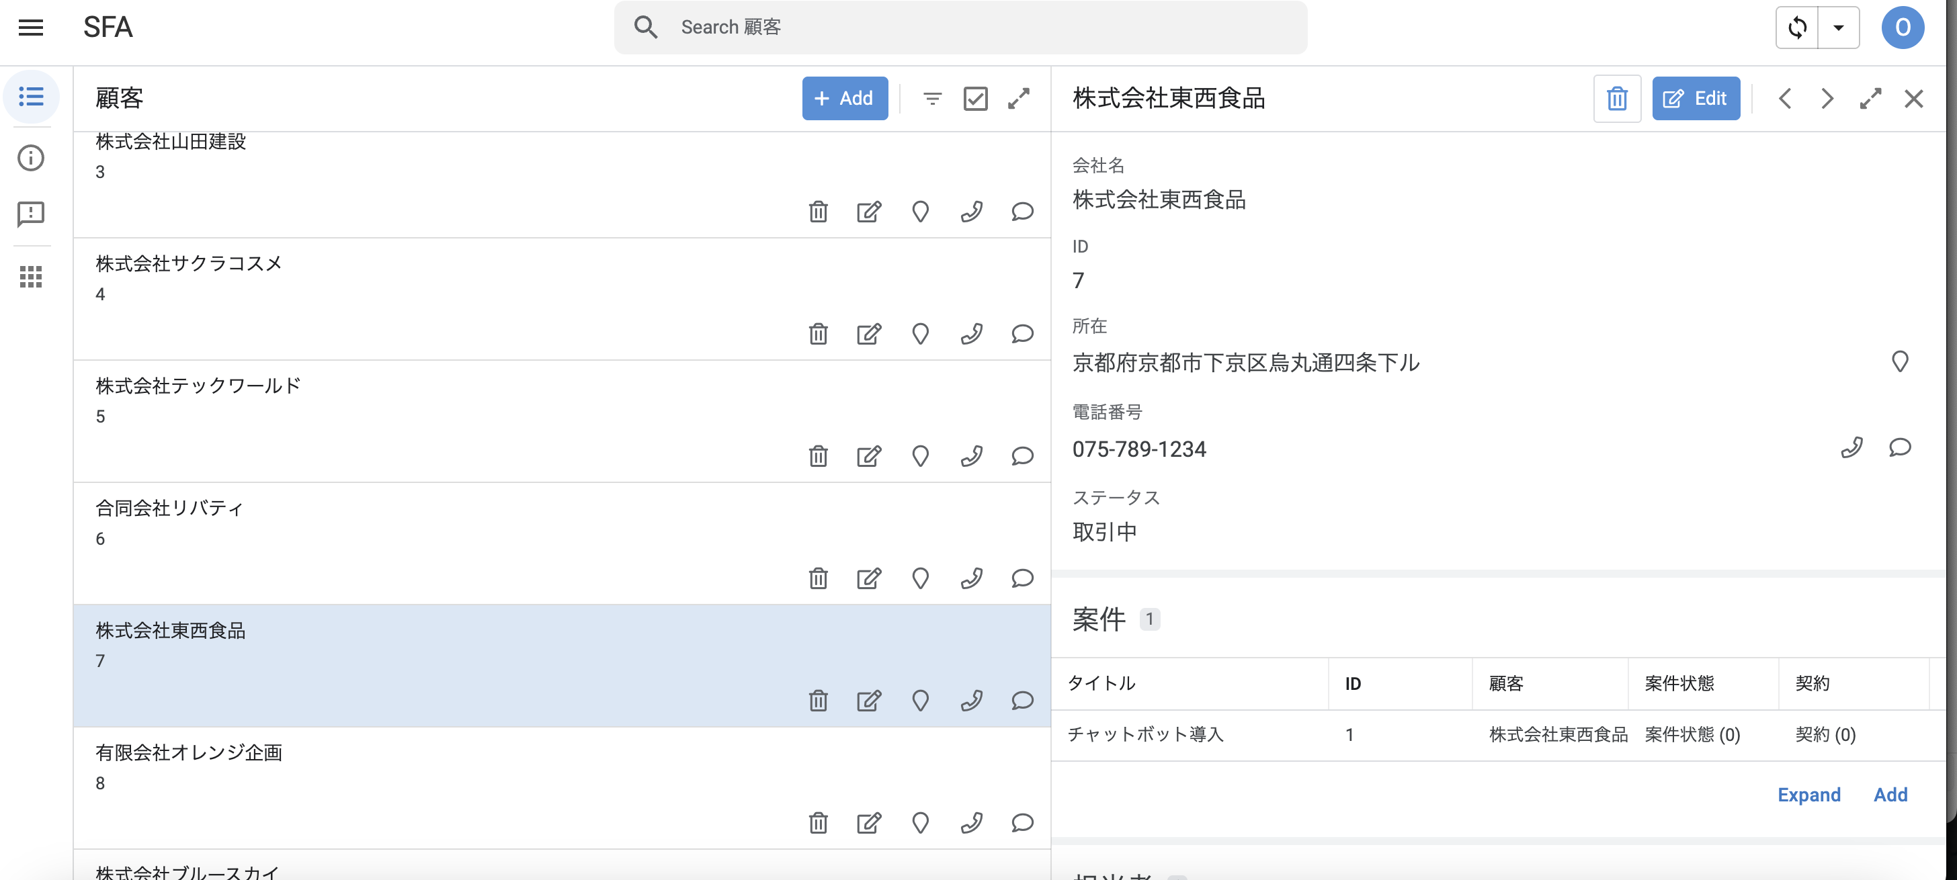Click the Edit button in detail panel
This screenshot has height=880, width=1957.
pyautogui.click(x=1696, y=98)
